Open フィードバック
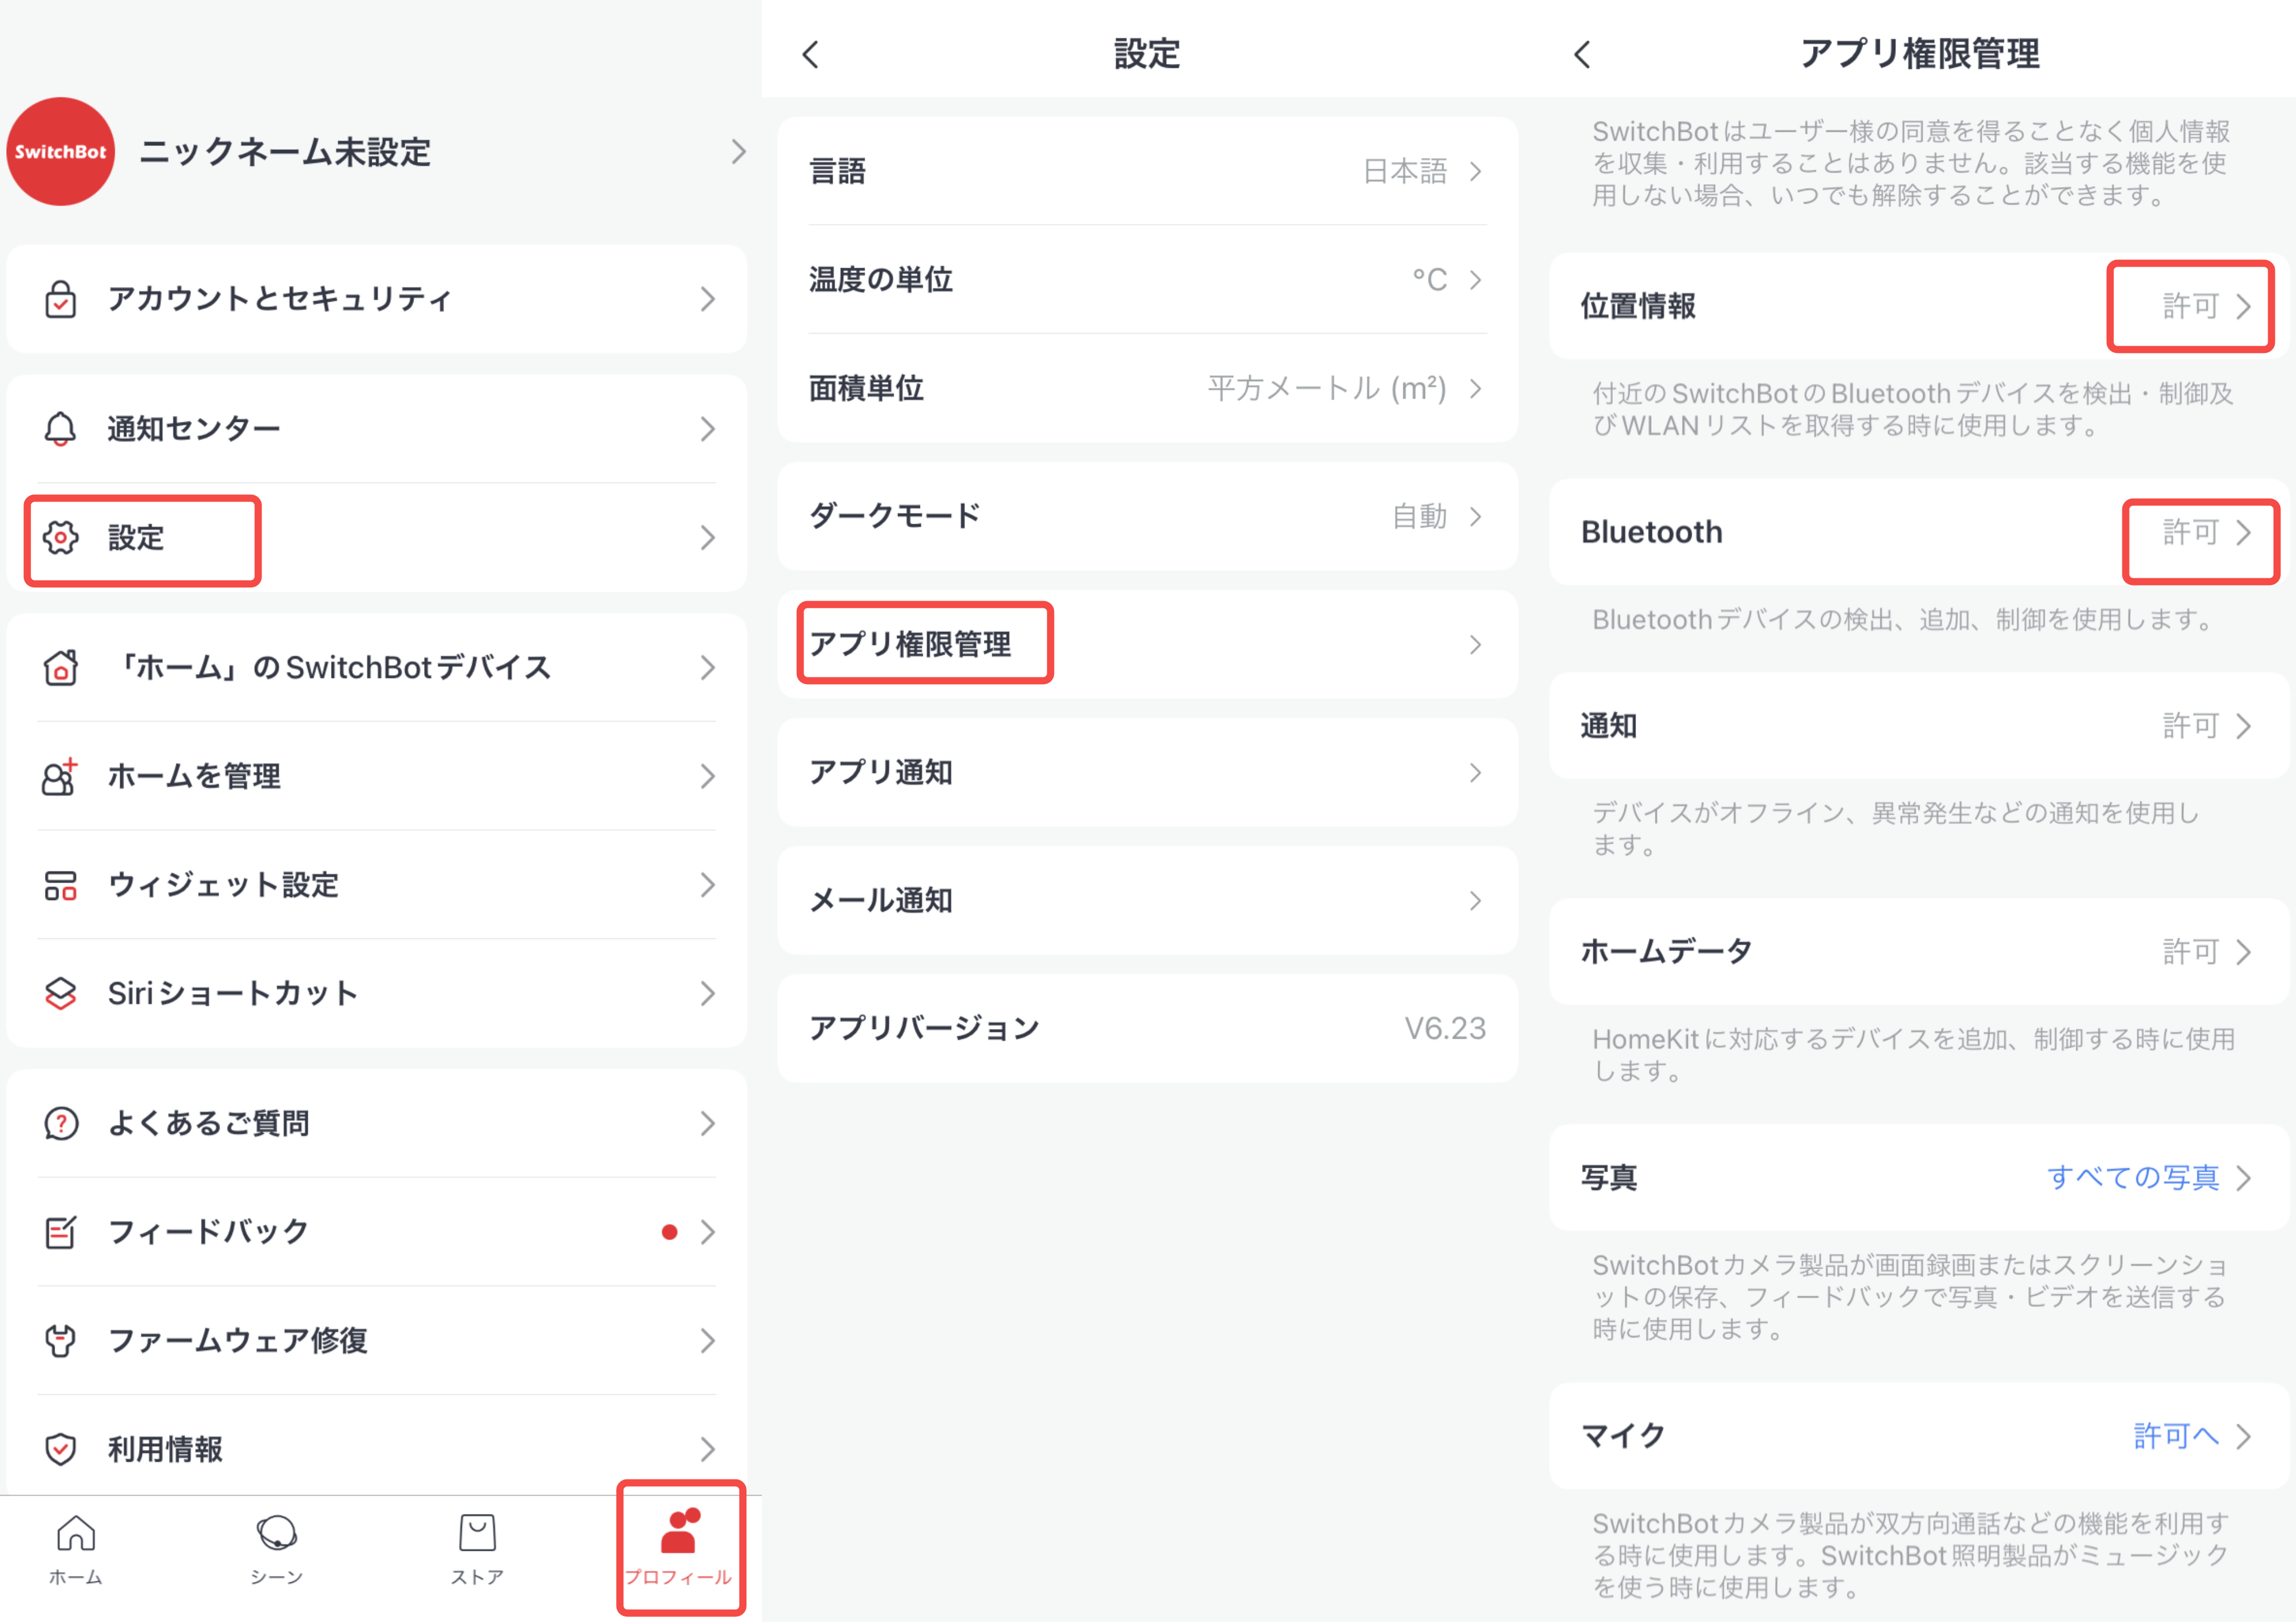Screen dimensions: 2296x1622 [x=377, y=1232]
